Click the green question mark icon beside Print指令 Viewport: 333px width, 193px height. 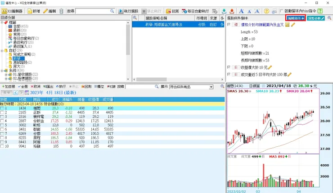[x=320, y=11]
